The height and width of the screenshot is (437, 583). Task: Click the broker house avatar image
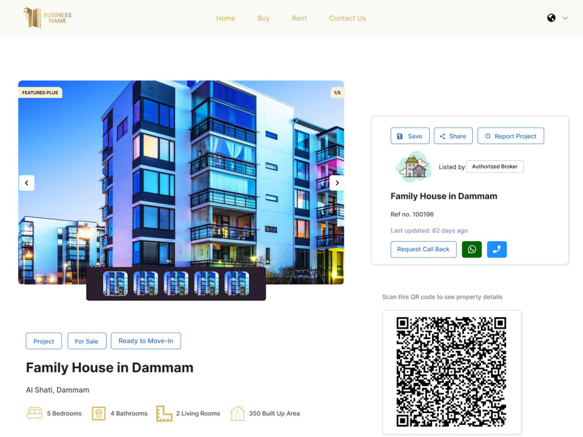[413, 167]
